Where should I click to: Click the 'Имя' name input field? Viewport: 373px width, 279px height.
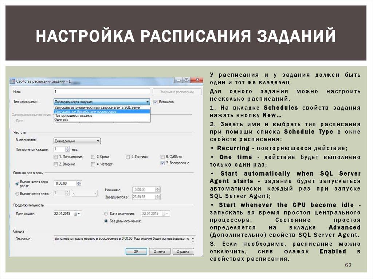pos(102,92)
